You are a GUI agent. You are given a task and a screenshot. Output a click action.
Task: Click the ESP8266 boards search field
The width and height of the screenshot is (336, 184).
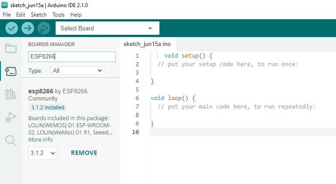point(72,57)
